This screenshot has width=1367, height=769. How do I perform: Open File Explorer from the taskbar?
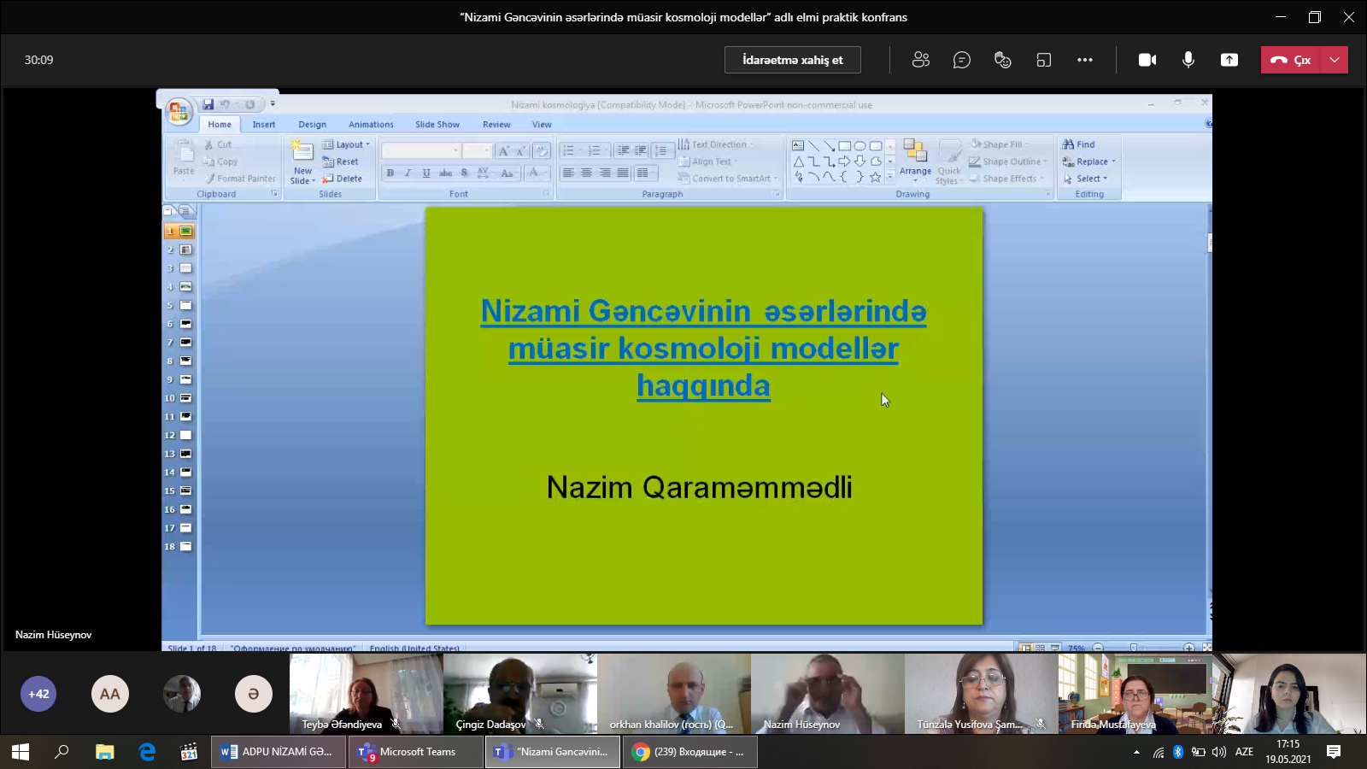[104, 752]
